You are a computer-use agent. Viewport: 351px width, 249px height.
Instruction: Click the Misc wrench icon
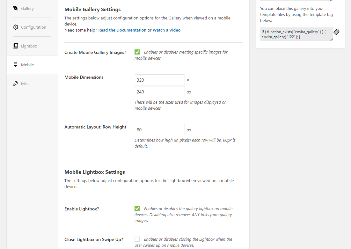(x=15, y=84)
